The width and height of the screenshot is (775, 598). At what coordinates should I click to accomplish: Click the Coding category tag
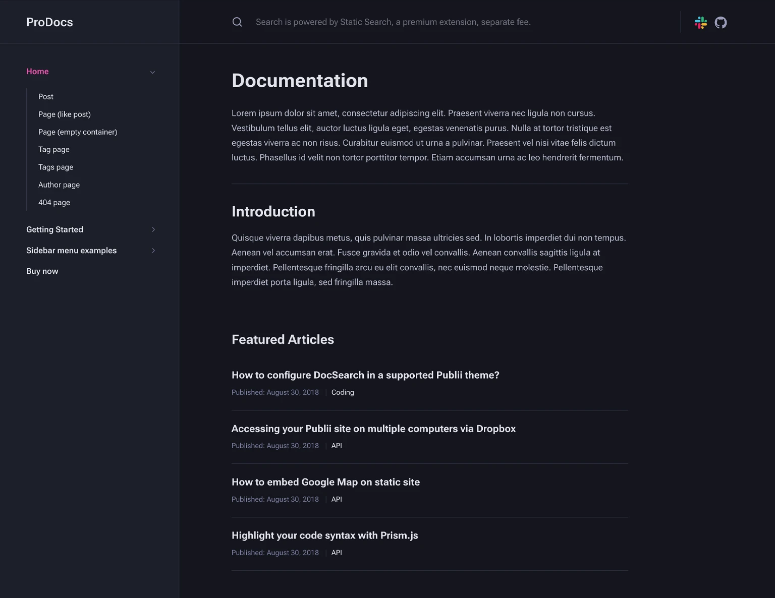pos(343,392)
